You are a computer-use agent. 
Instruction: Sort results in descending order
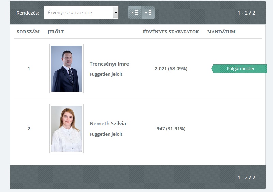coord(148,13)
